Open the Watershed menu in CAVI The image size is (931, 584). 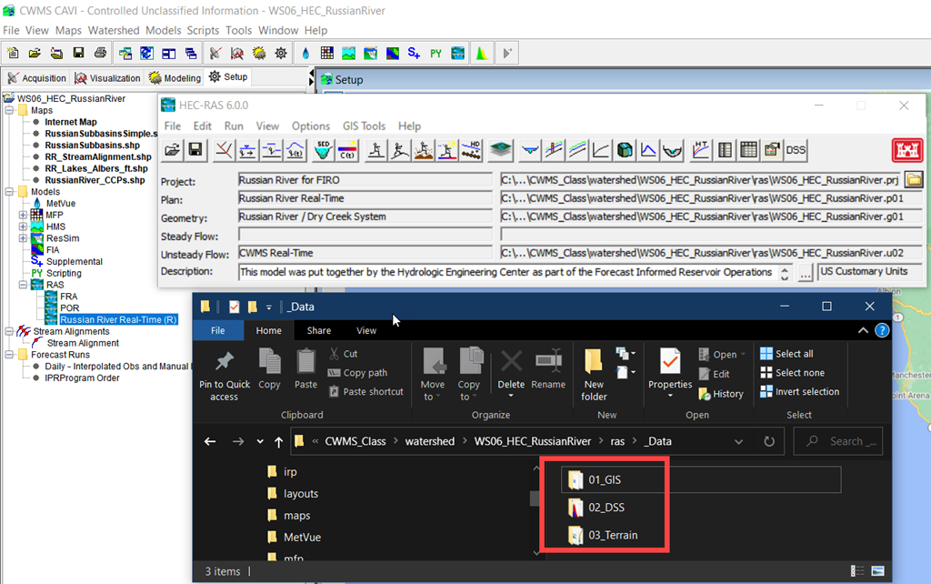(x=114, y=30)
